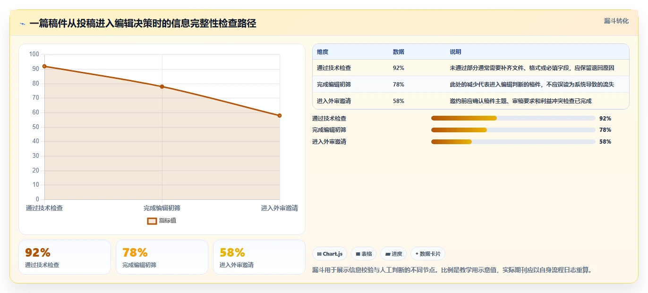Click the 进入外审邀请 progress bar
Viewport: 648px width, 293px height.
pyautogui.click(x=513, y=142)
